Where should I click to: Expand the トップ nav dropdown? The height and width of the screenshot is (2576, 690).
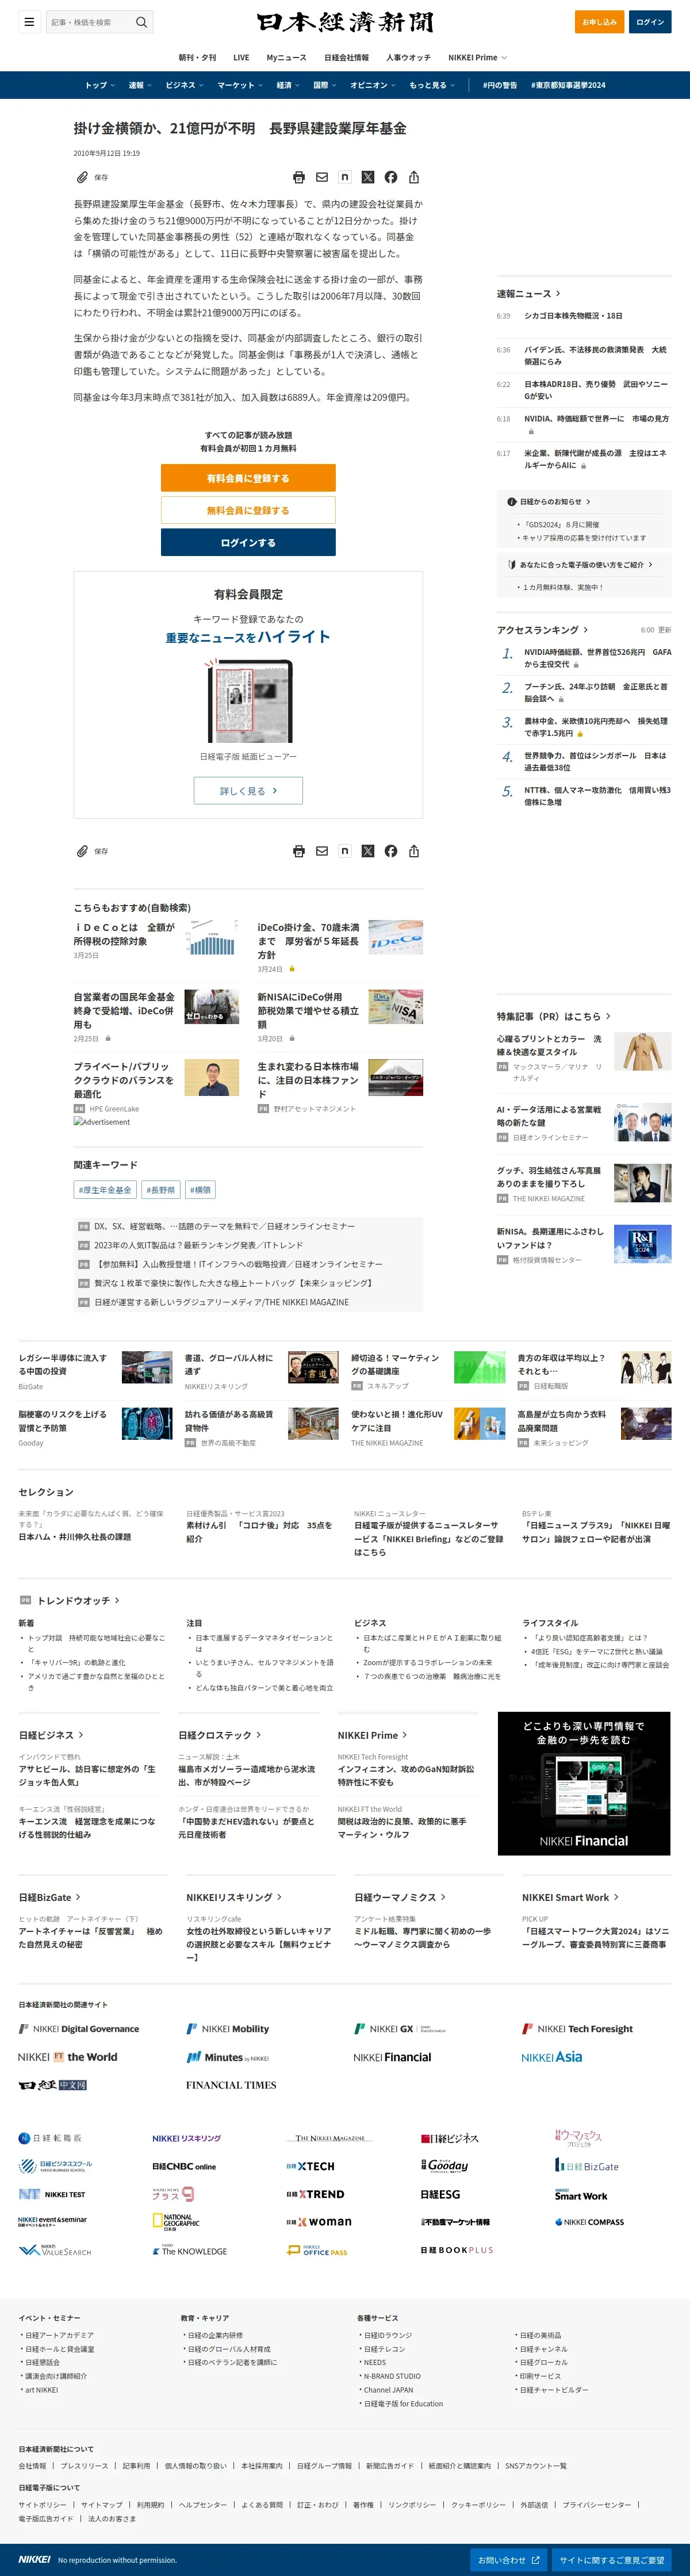click(x=100, y=85)
